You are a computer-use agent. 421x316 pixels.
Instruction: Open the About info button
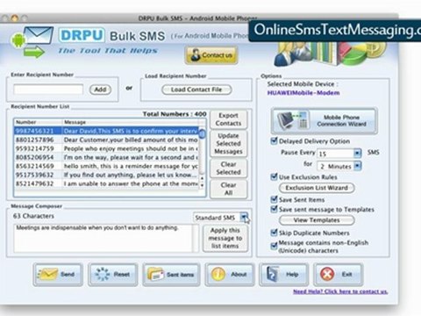point(230,275)
